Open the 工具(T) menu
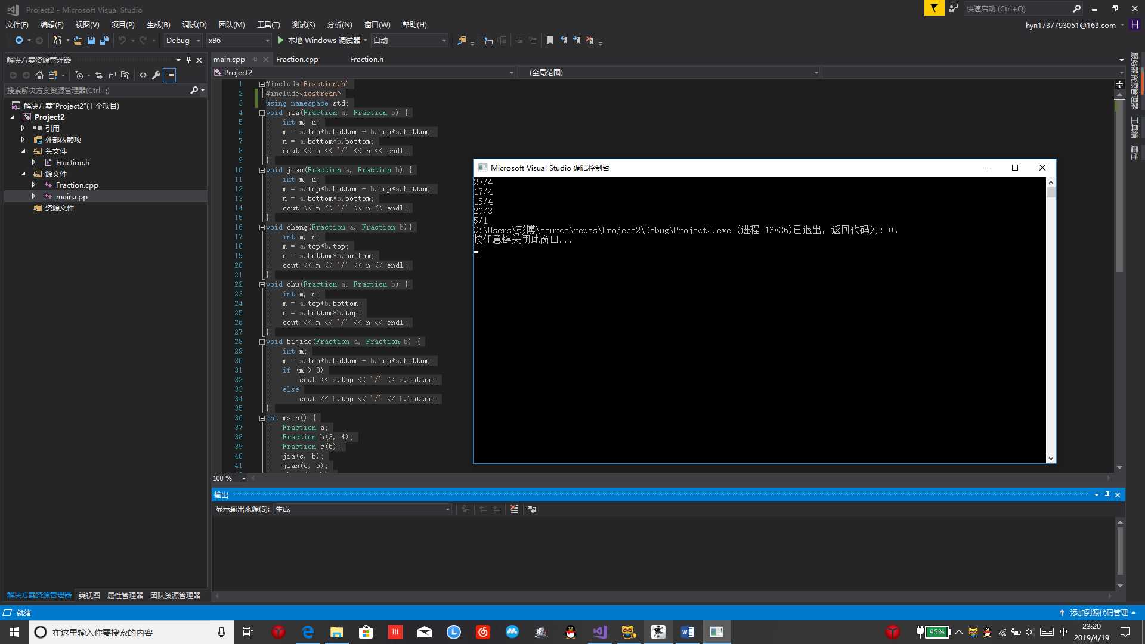The image size is (1145, 644). [268, 25]
